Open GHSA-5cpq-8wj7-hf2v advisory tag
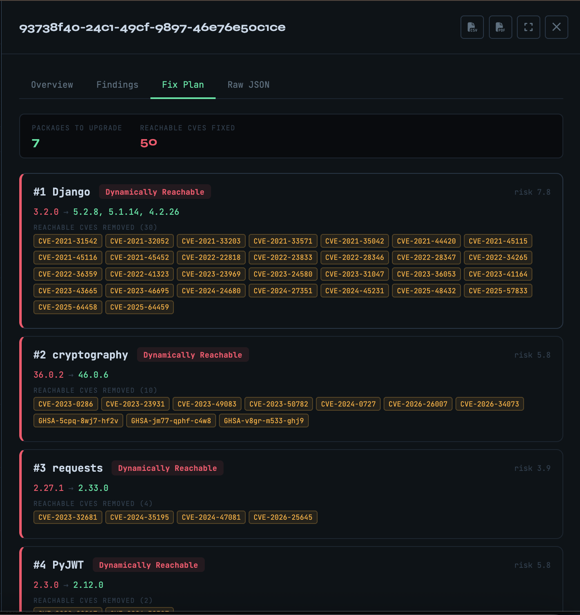This screenshot has width=580, height=615. (x=78, y=421)
